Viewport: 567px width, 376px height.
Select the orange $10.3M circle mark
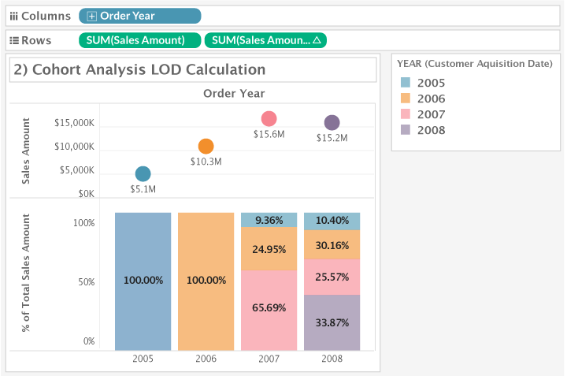(x=206, y=146)
